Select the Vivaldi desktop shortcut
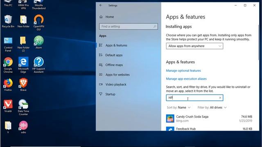 click(8, 106)
